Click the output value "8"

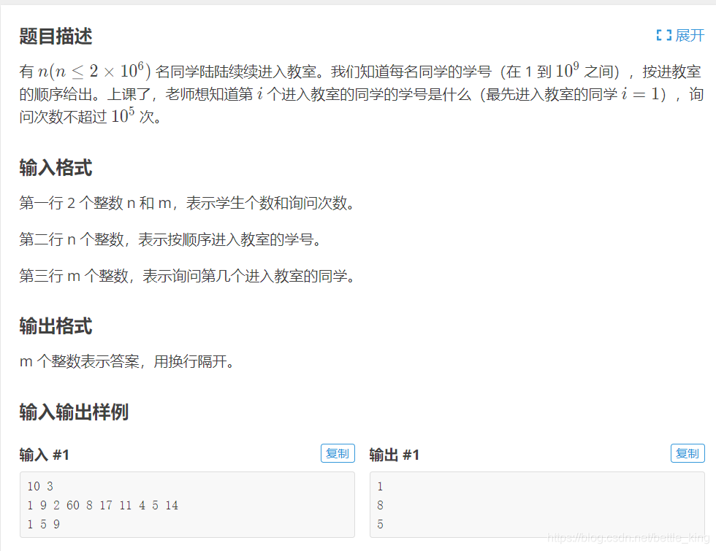point(380,505)
